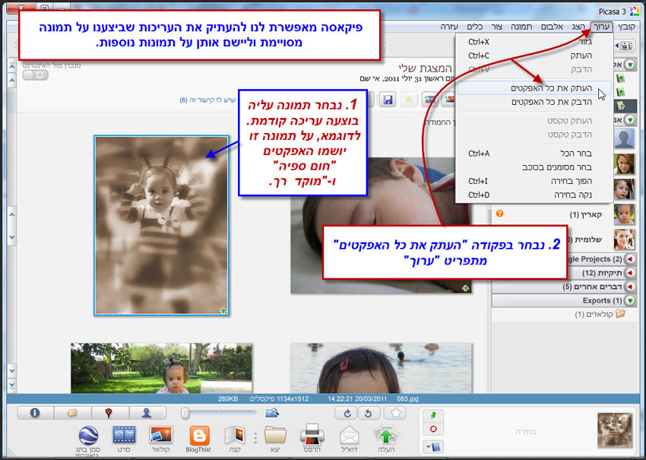Expand the תיקיות (12) section
The image size is (646, 460).
(x=630, y=273)
